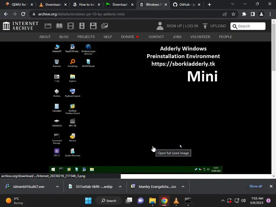Open the BLOG menu item
The height and width of the screenshot is (207, 276).
(x=64, y=37)
